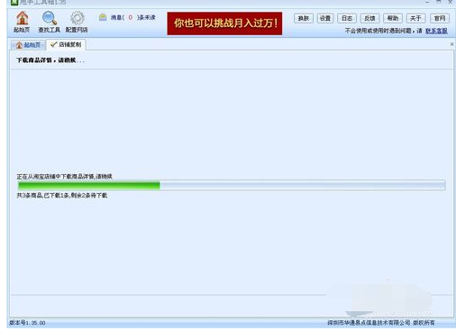Click the 关于 about button
The image size is (456, 332).
point(415,18)
